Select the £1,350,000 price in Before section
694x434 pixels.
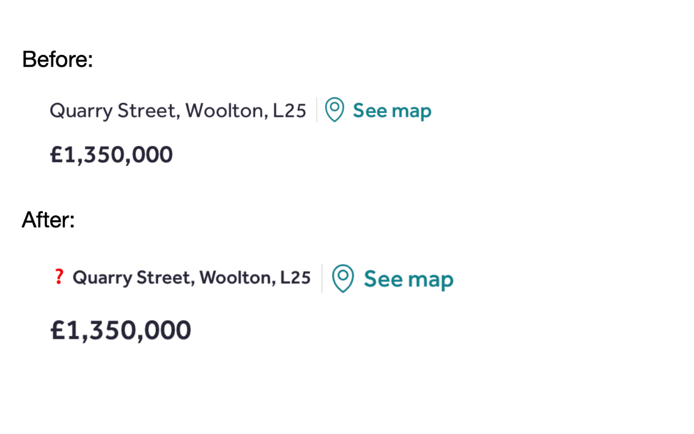[x=111, y=154]
